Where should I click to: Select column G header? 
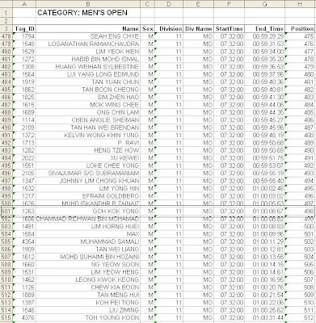pyautogui.click(x=265, y=4)
